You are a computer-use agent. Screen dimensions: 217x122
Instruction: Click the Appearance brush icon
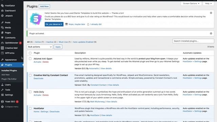(x=2, y=60)
